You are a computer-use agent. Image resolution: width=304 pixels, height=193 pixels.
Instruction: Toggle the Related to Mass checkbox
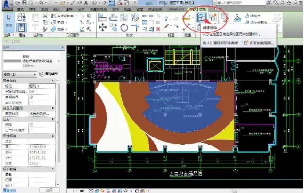pos(32,103)
